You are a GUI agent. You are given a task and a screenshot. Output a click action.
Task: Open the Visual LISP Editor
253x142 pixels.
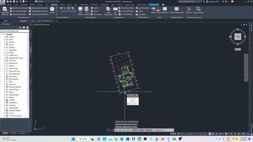(126, 11)
